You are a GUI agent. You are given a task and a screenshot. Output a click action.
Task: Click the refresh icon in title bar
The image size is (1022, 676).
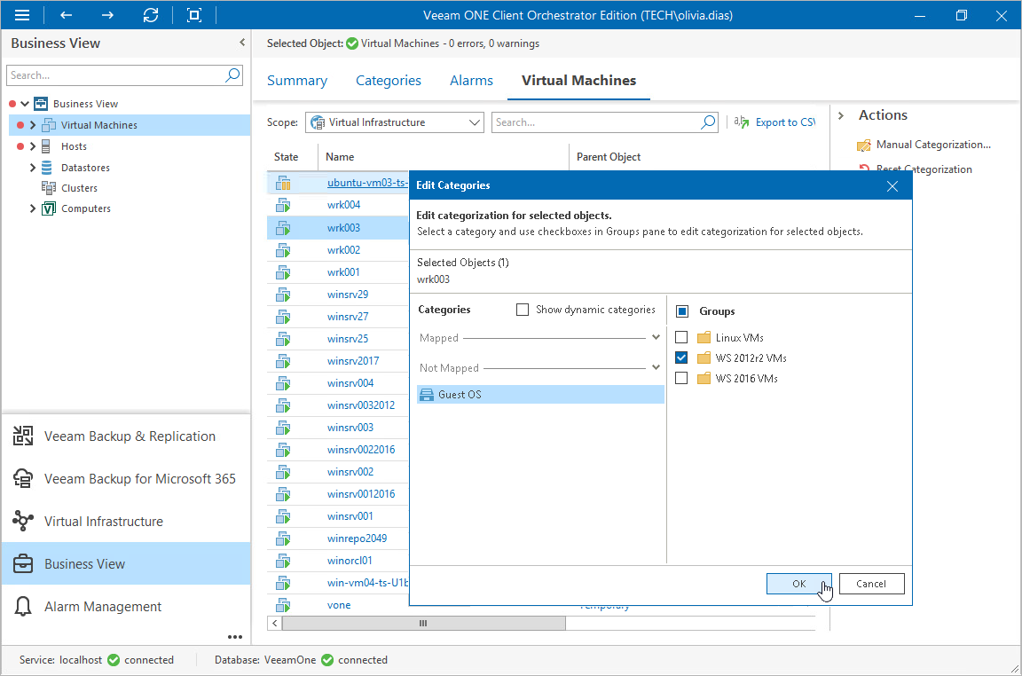pyautogui.click(x=151, y=15)
